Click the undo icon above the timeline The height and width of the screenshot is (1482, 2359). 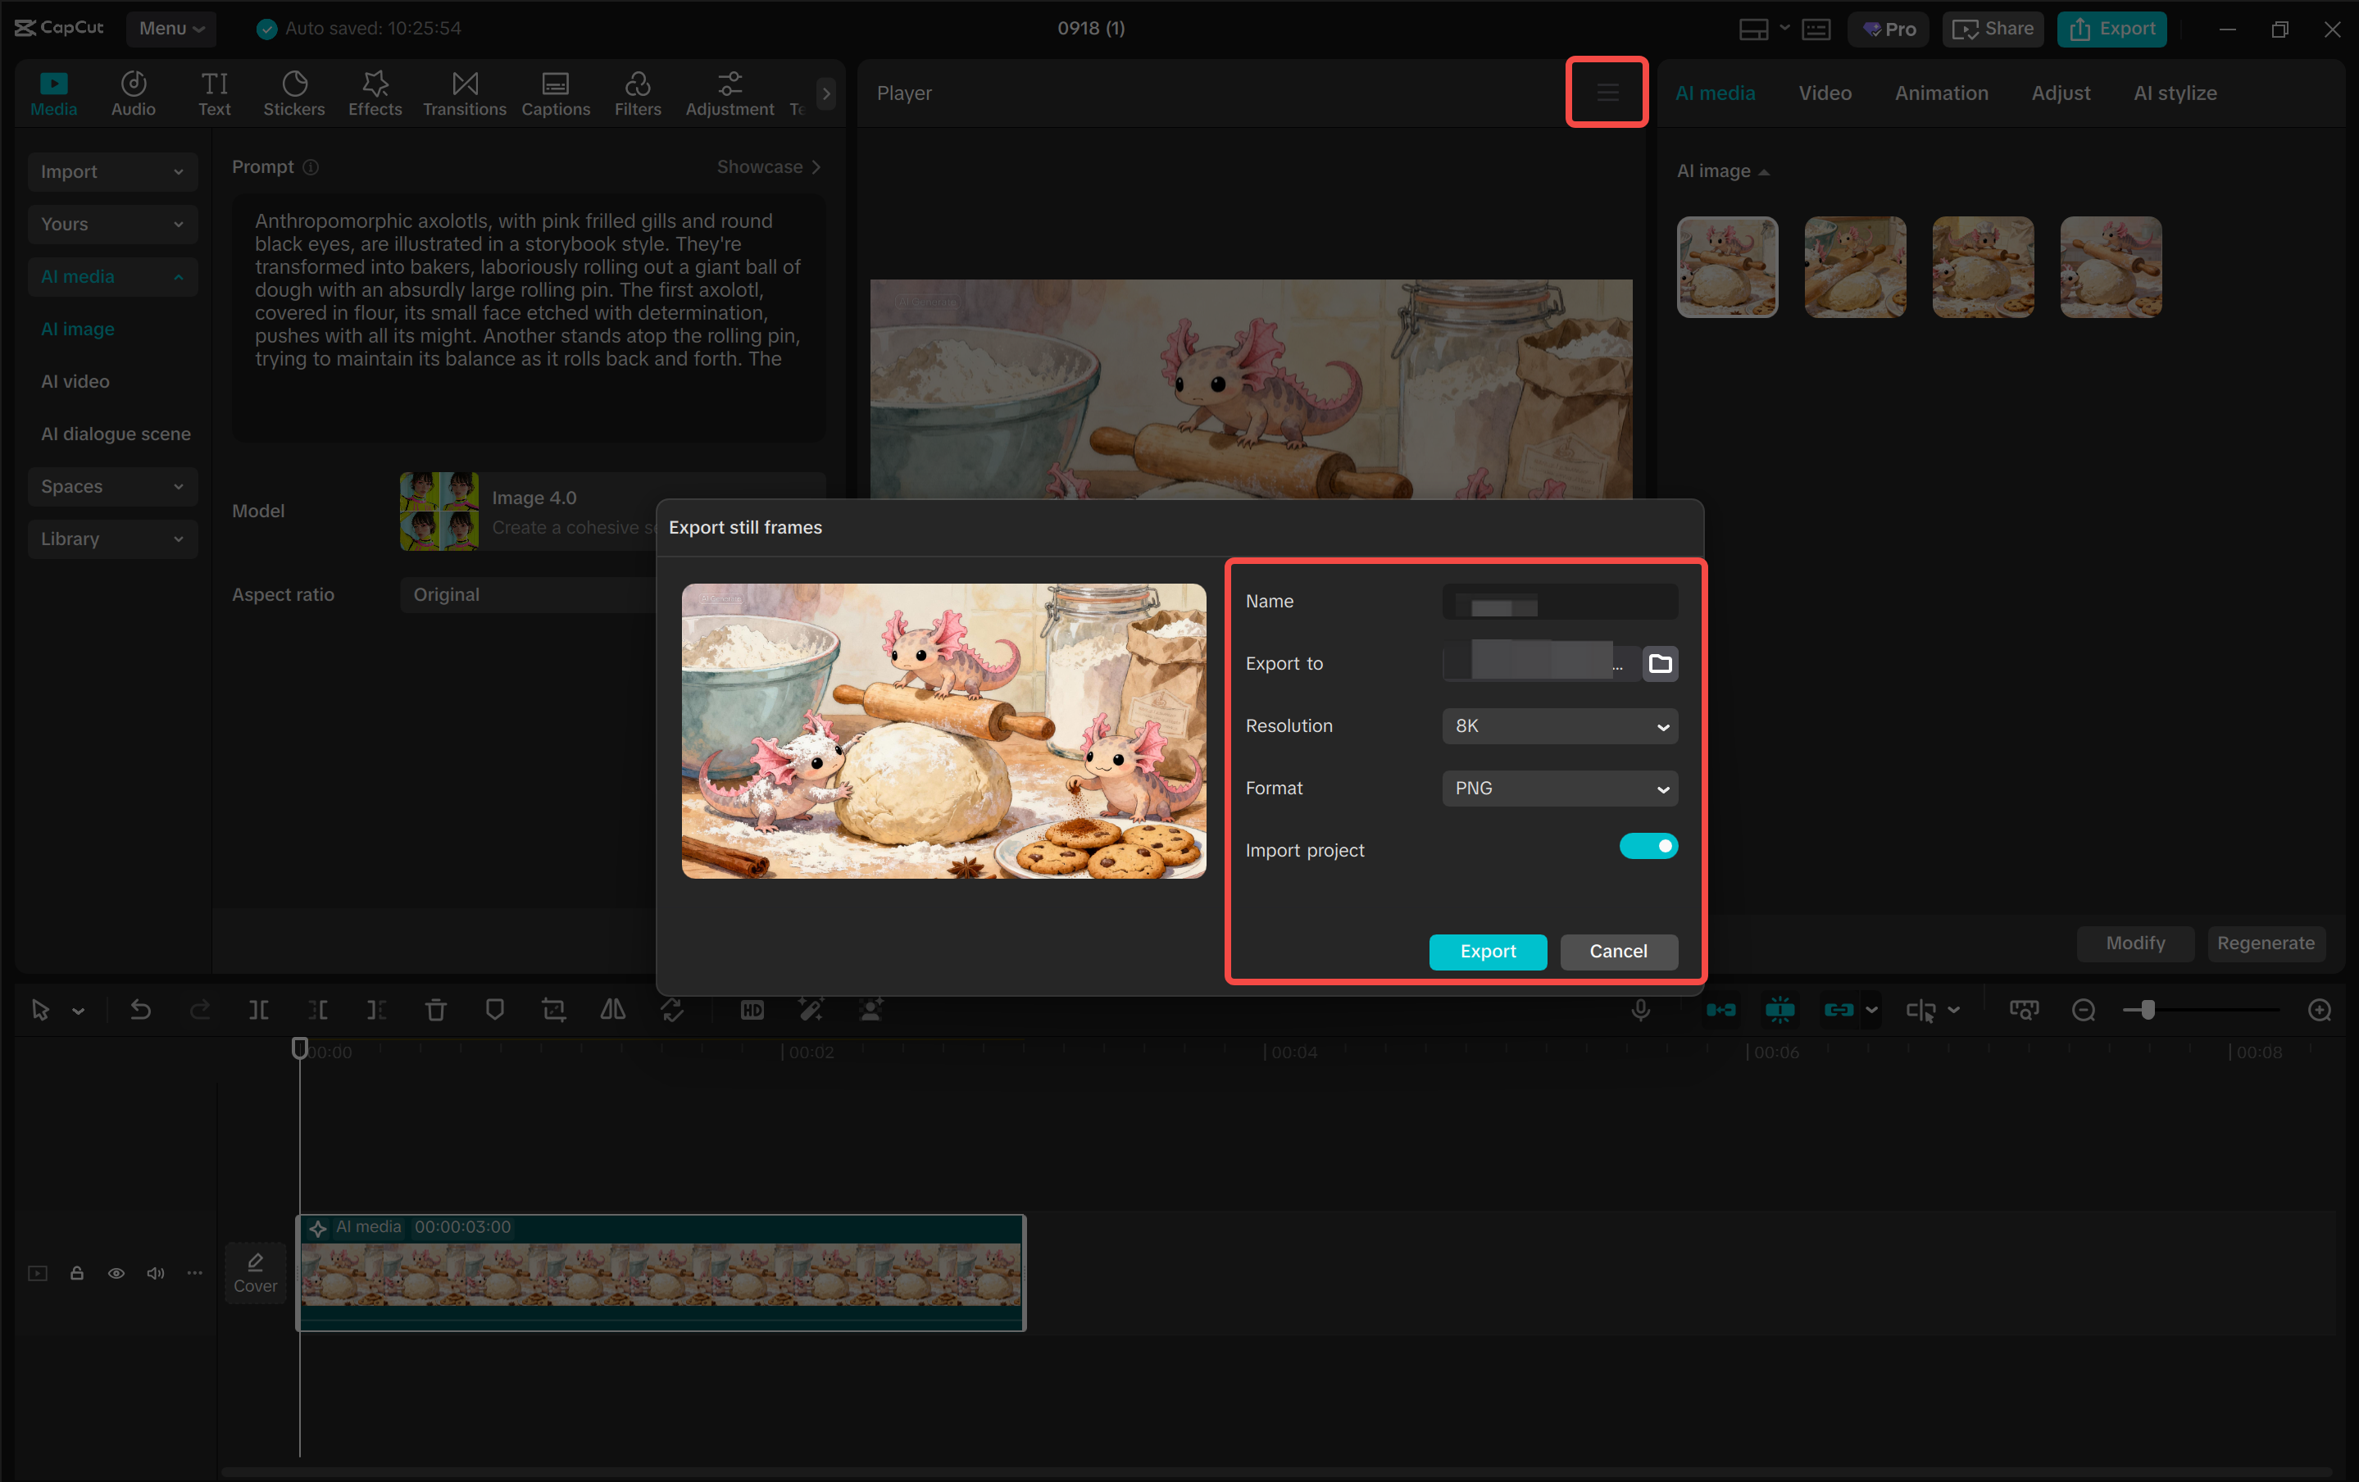coord(140,1010)
